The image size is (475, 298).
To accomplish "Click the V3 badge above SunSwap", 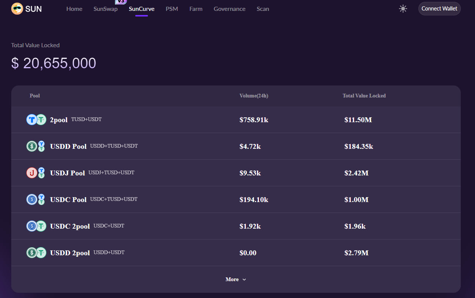I will point(121,1).
